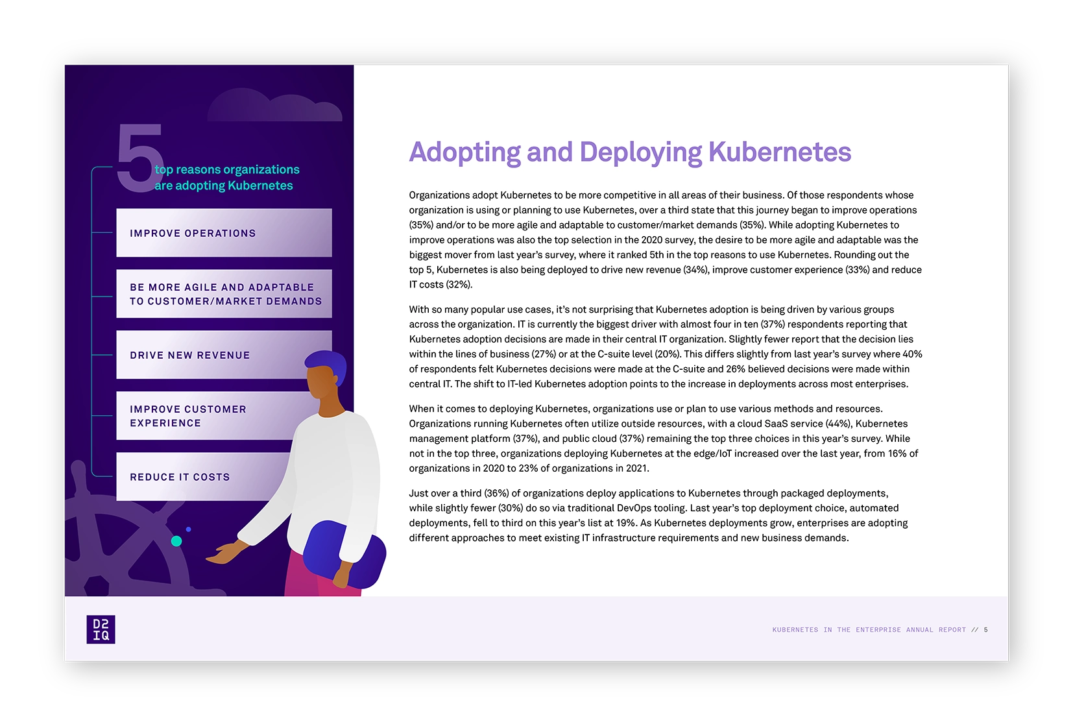Click footer text KUBERNETES IN THE ENTERPRISE ANNUAL REPORT

pyautogui.click(x=869, y=630)
